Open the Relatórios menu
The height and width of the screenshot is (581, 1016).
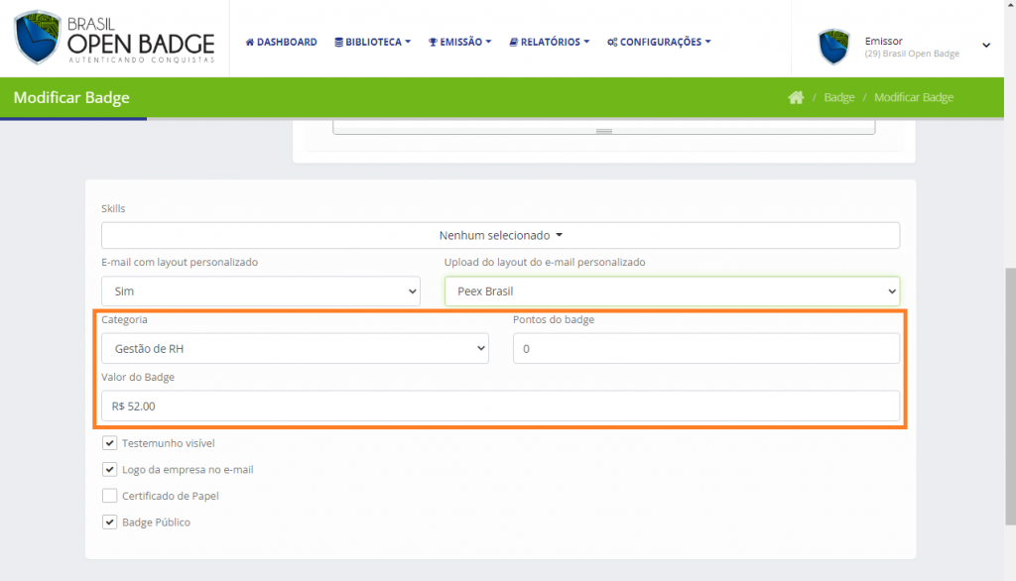click(x=549, y=42)
